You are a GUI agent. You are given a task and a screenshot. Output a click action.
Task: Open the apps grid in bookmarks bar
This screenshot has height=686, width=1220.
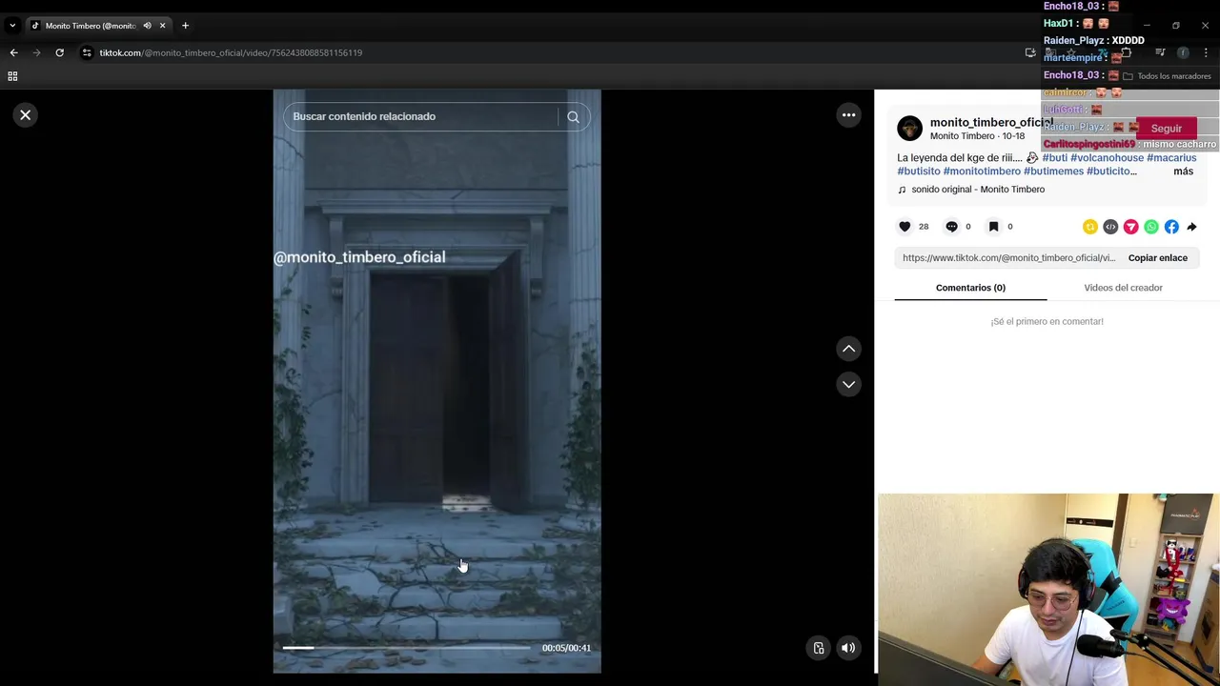[12, 76]
